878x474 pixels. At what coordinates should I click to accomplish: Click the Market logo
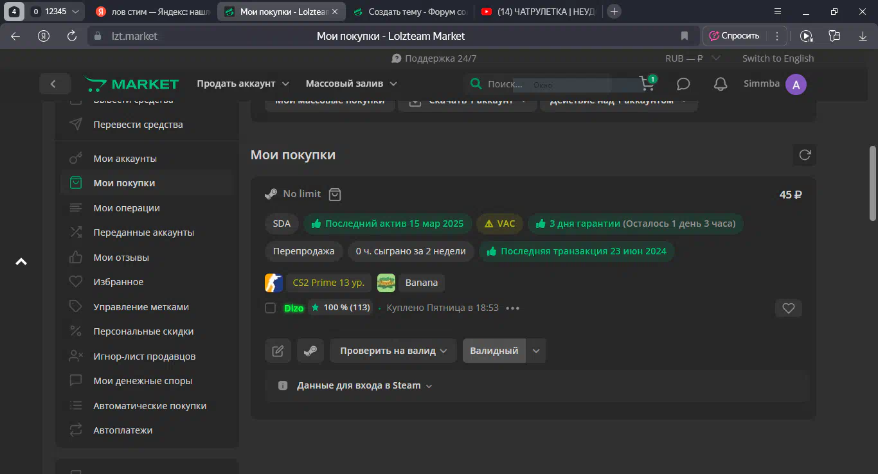(x=131, y=84)
